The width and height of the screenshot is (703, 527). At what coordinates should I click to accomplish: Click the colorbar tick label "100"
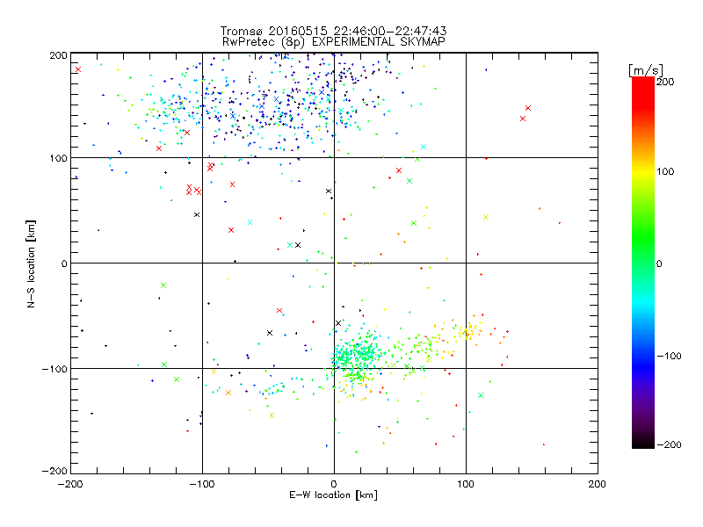[665, 171]
